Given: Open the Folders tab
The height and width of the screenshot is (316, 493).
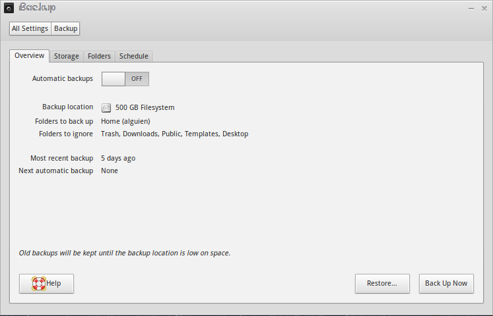Looking at the screenshot, I should click(x=99, y=57).
